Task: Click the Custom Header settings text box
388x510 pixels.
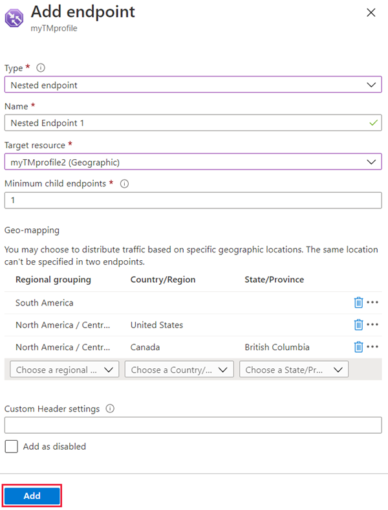Action: (193, 425)
